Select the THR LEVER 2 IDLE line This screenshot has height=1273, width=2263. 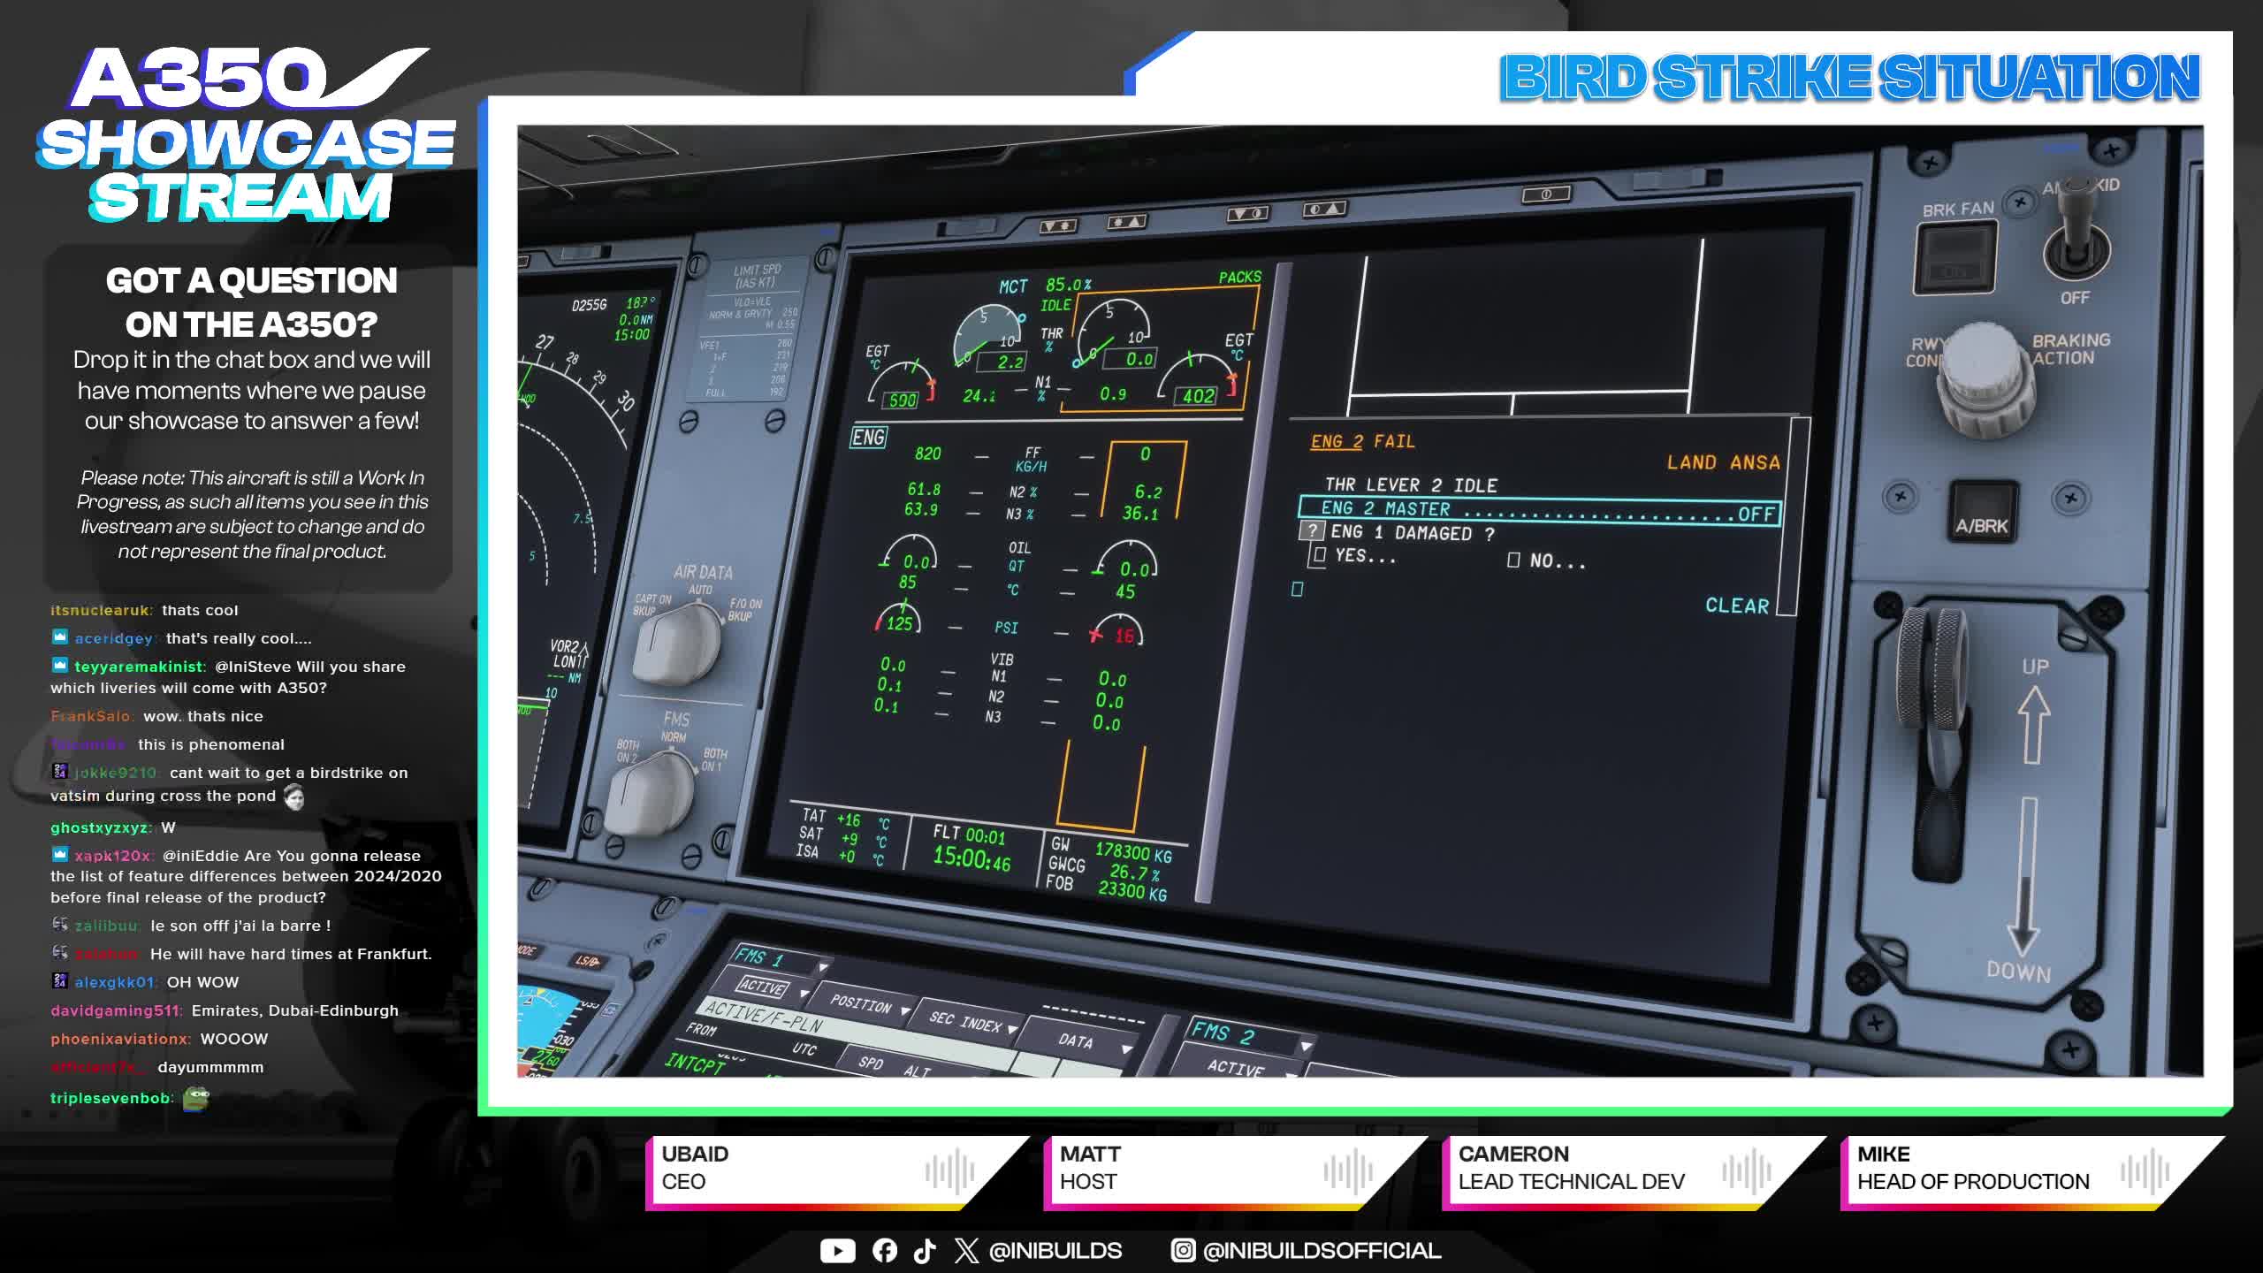(x=1411, y=484)
